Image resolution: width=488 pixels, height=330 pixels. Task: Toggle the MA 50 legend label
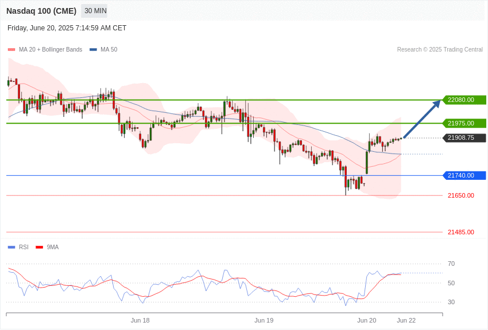pos(109,49)
